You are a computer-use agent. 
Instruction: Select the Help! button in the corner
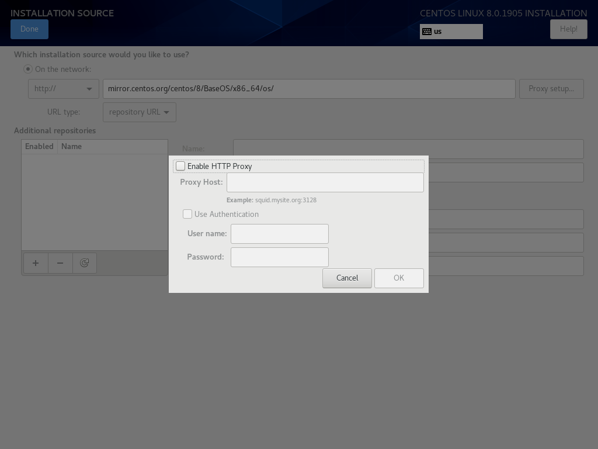coord(568,29)
